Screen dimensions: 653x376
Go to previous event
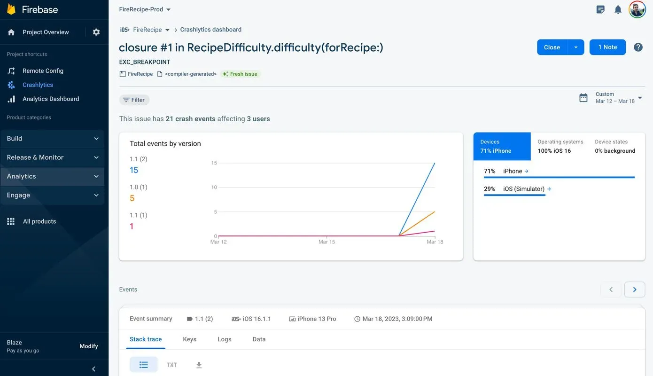(611, 290)
